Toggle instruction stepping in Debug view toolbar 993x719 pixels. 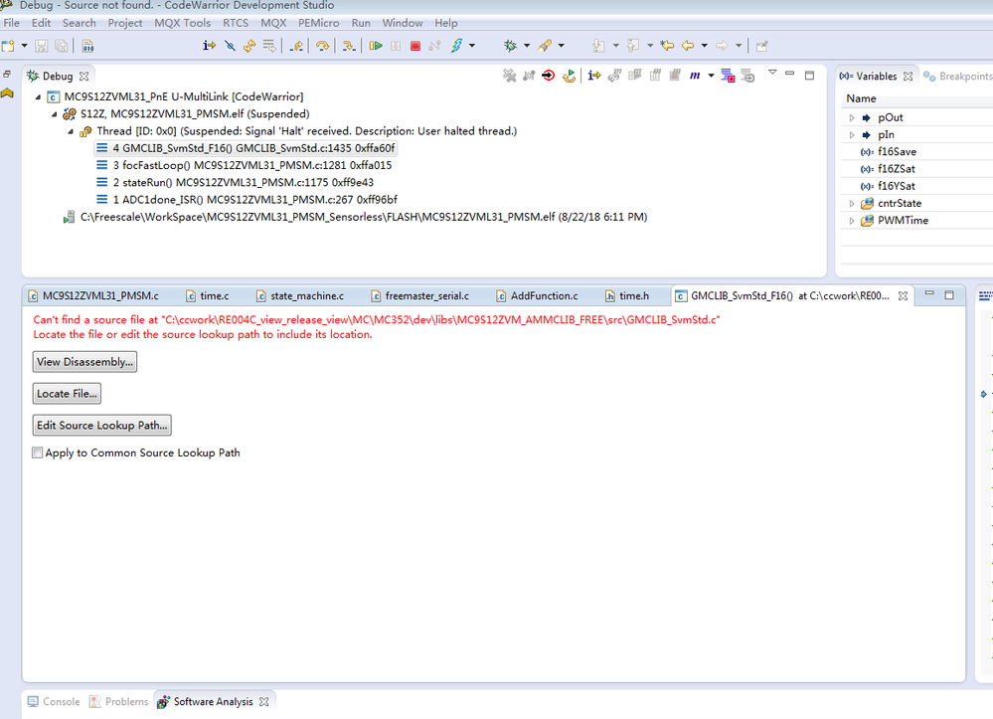(594, 76)
